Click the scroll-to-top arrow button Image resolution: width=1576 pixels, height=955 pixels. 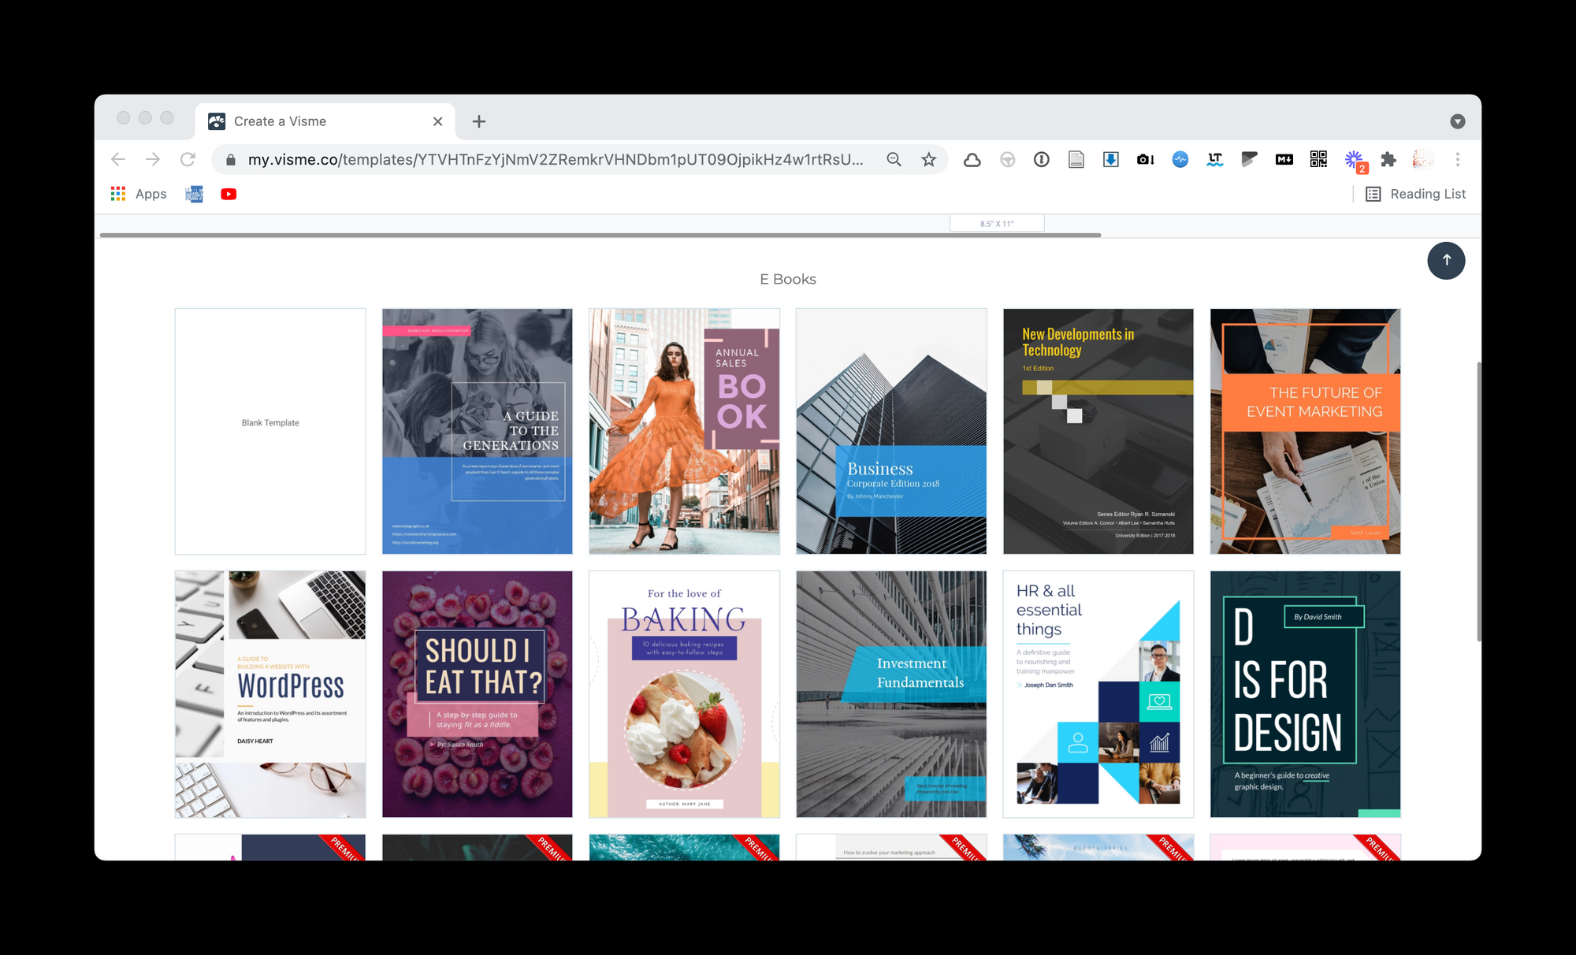[x=1446, y=260]
